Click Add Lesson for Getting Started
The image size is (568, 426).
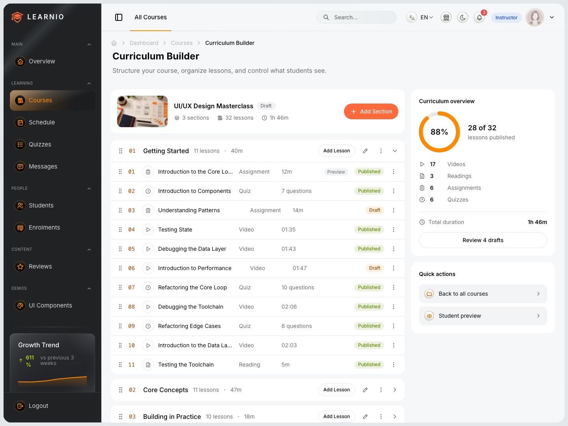pyautogui.click(x=336, y=151)
